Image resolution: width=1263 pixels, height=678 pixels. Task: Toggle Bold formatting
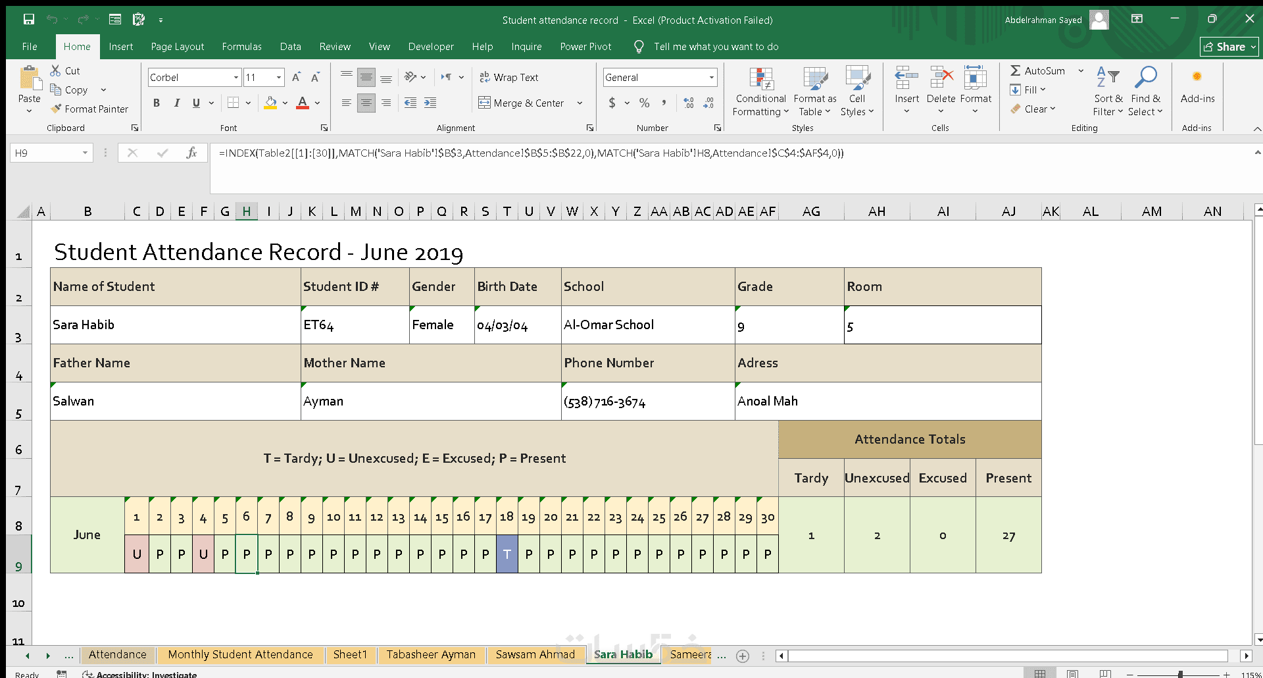157,103
